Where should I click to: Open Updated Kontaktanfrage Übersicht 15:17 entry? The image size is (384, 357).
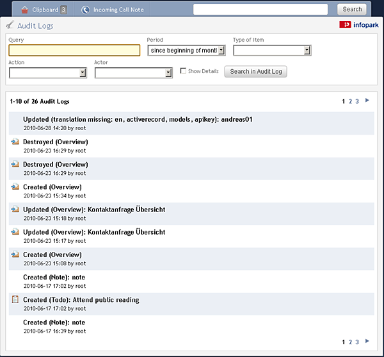click(x=94, y=232)
